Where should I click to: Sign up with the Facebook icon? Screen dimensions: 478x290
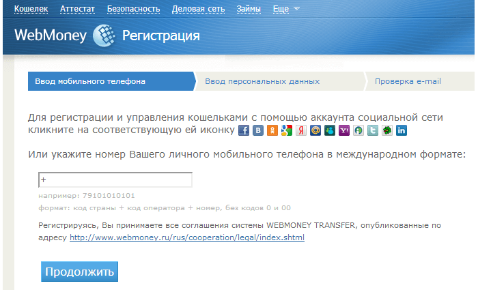tap(244, 130)
